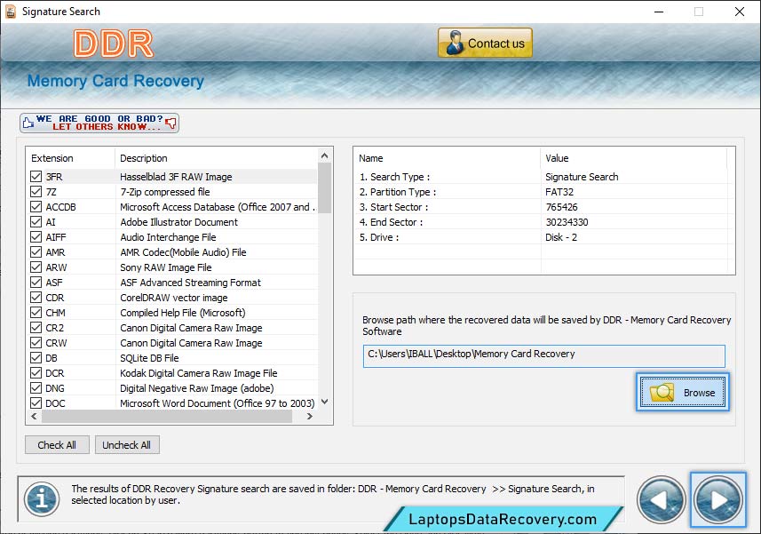Click the Contact us button

tap(485, 43)
